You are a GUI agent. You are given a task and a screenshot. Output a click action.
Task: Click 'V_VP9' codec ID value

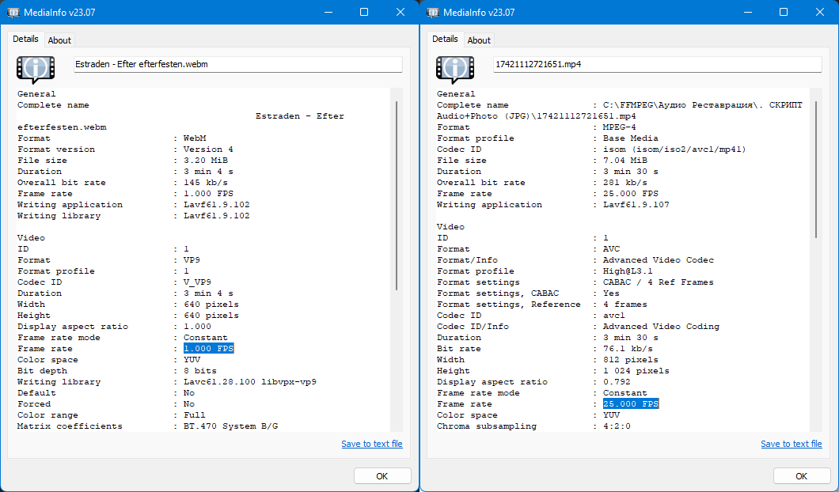[197, 282]
